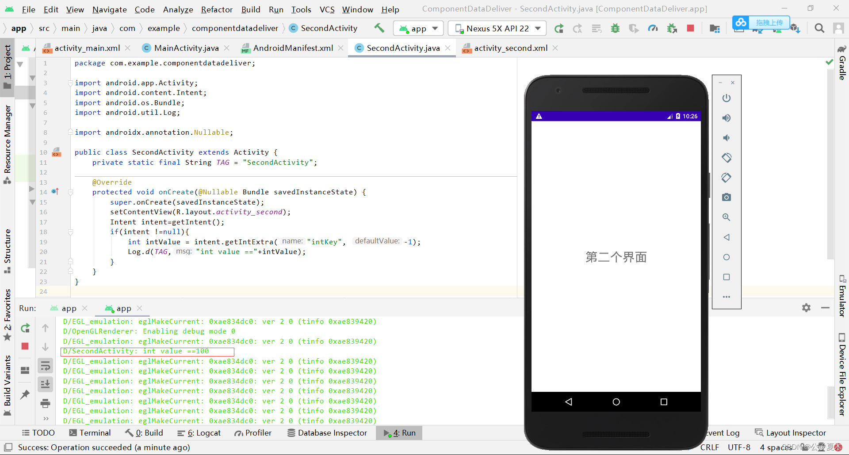Open the Nexus 5X API 22 device dropdown

click(x=497, y=28)
